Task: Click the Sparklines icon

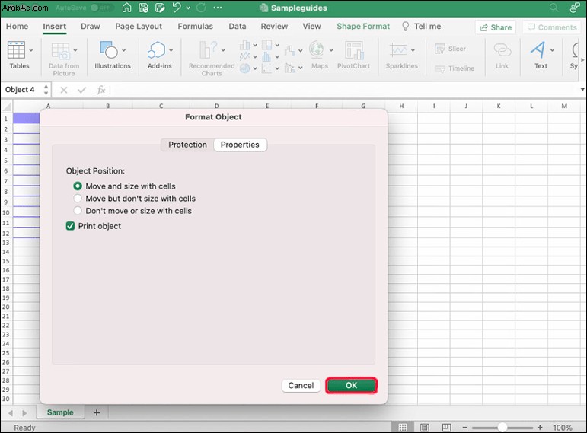Action: point(398,49)
